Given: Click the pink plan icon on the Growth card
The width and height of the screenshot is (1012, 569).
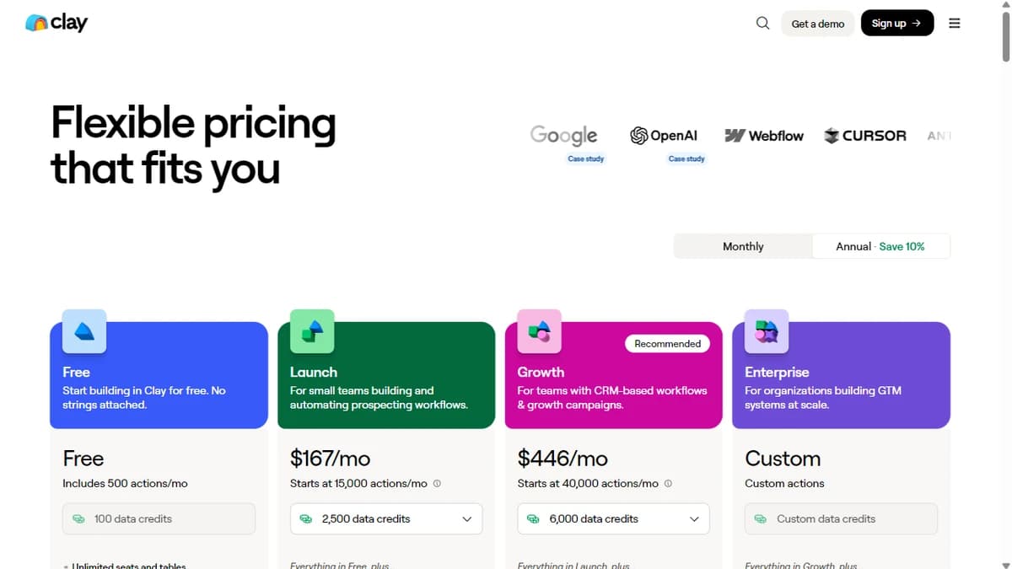Looking at the screenshot, I should (538, 331).
